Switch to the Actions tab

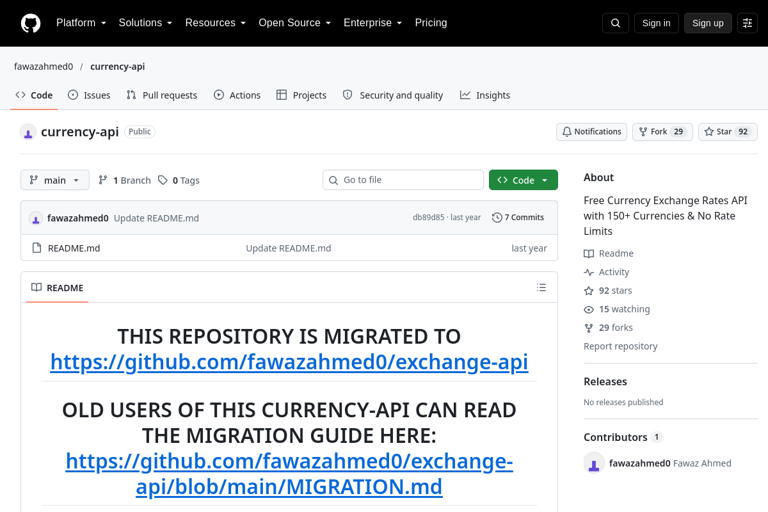point(237,95)
